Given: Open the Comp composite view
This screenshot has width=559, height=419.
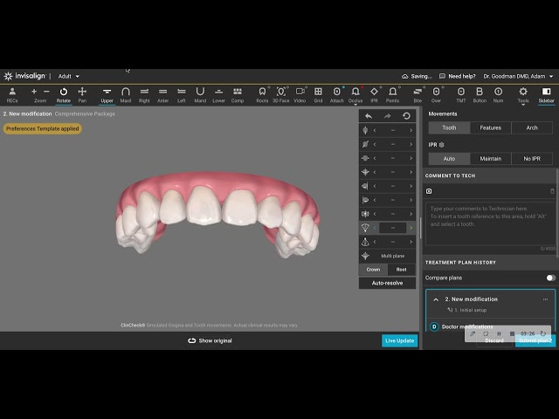Looking at the screenshot, I should click(x=238, y=95).
